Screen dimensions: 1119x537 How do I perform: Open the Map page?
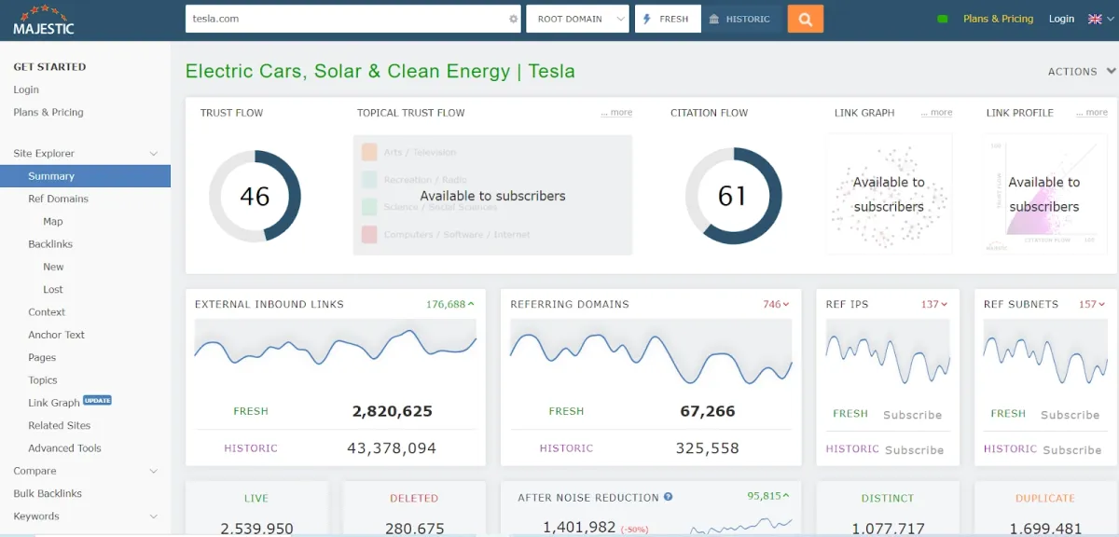tap(53, 221)
